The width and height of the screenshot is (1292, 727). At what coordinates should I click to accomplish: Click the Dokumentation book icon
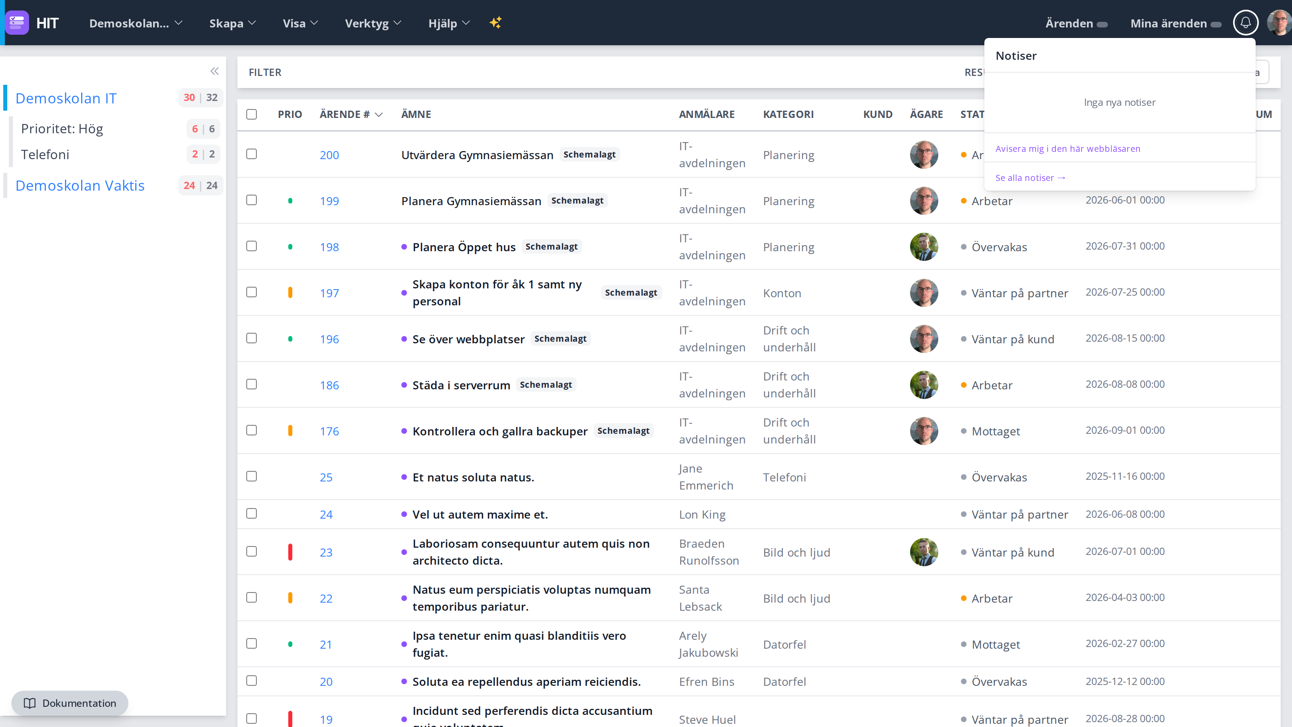(x=29, y=703)
